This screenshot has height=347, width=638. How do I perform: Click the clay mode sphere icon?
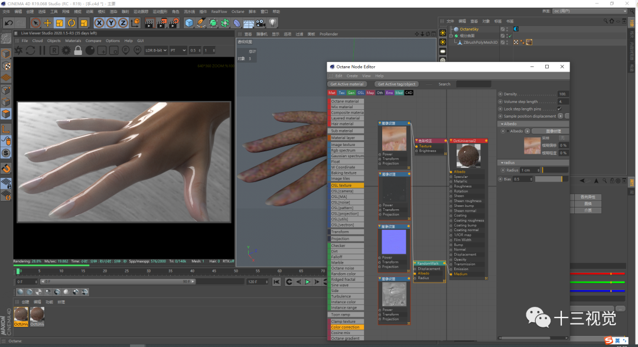click(90, 50)
